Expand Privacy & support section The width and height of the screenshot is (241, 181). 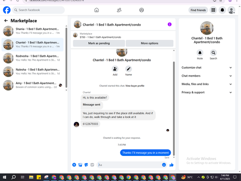(207, 92)
